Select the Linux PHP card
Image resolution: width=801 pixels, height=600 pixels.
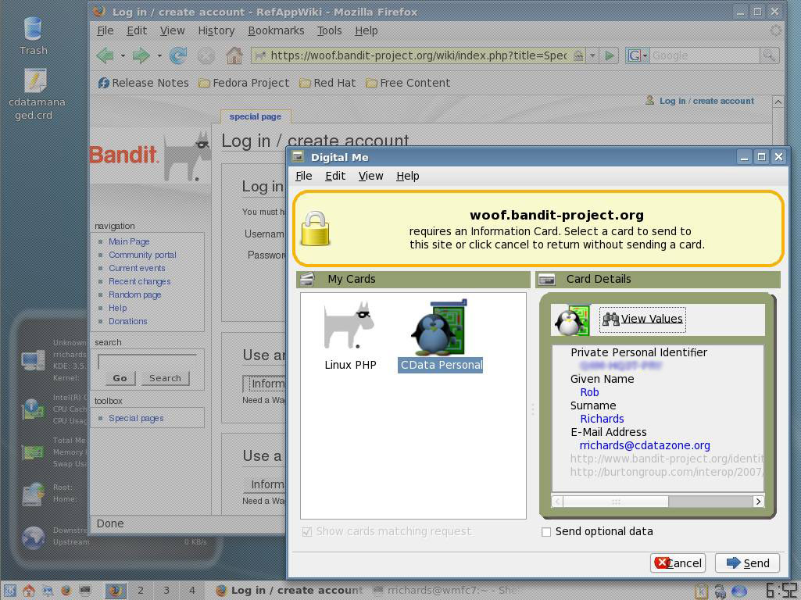[x=350, y=335]
